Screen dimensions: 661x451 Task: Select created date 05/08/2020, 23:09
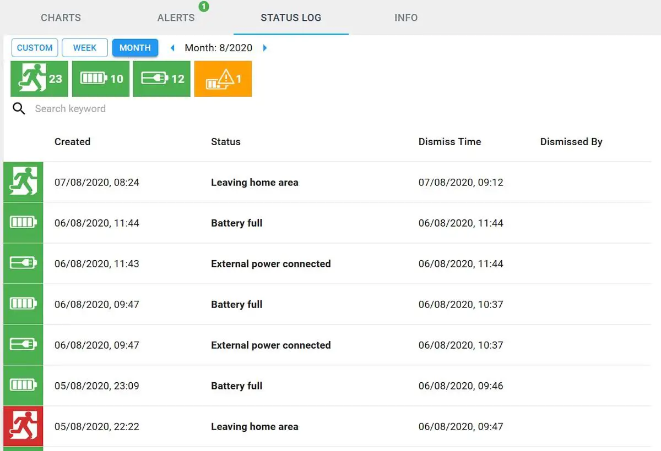pyautogui.click(x=97, y=386)
